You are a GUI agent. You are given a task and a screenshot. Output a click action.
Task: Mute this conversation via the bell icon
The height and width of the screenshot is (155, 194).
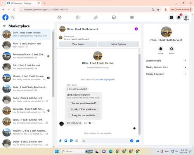click(161, 49)
